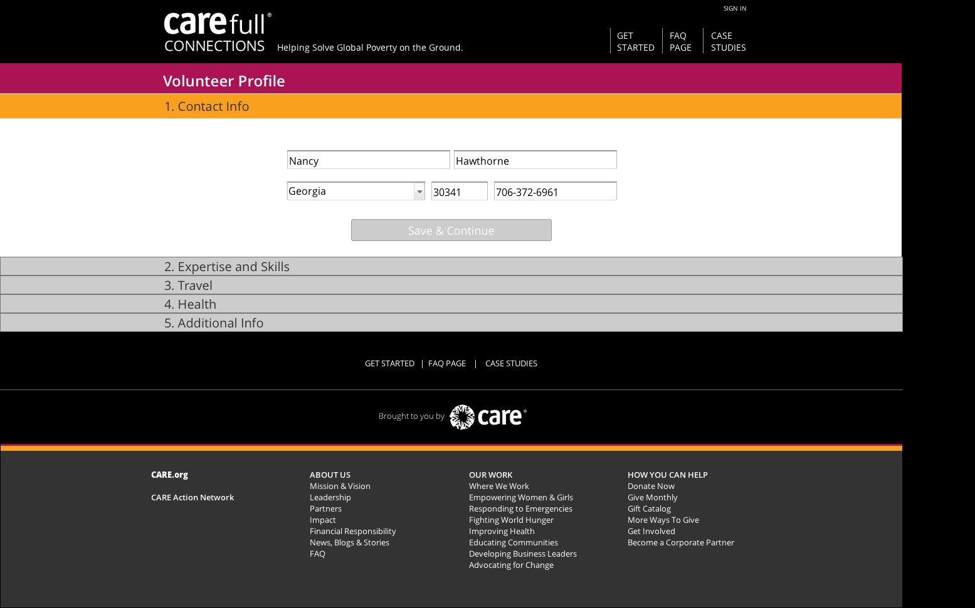975x608 pixels.
Task: Click the footer CASE STUDIES link
Action: [511, 363]
